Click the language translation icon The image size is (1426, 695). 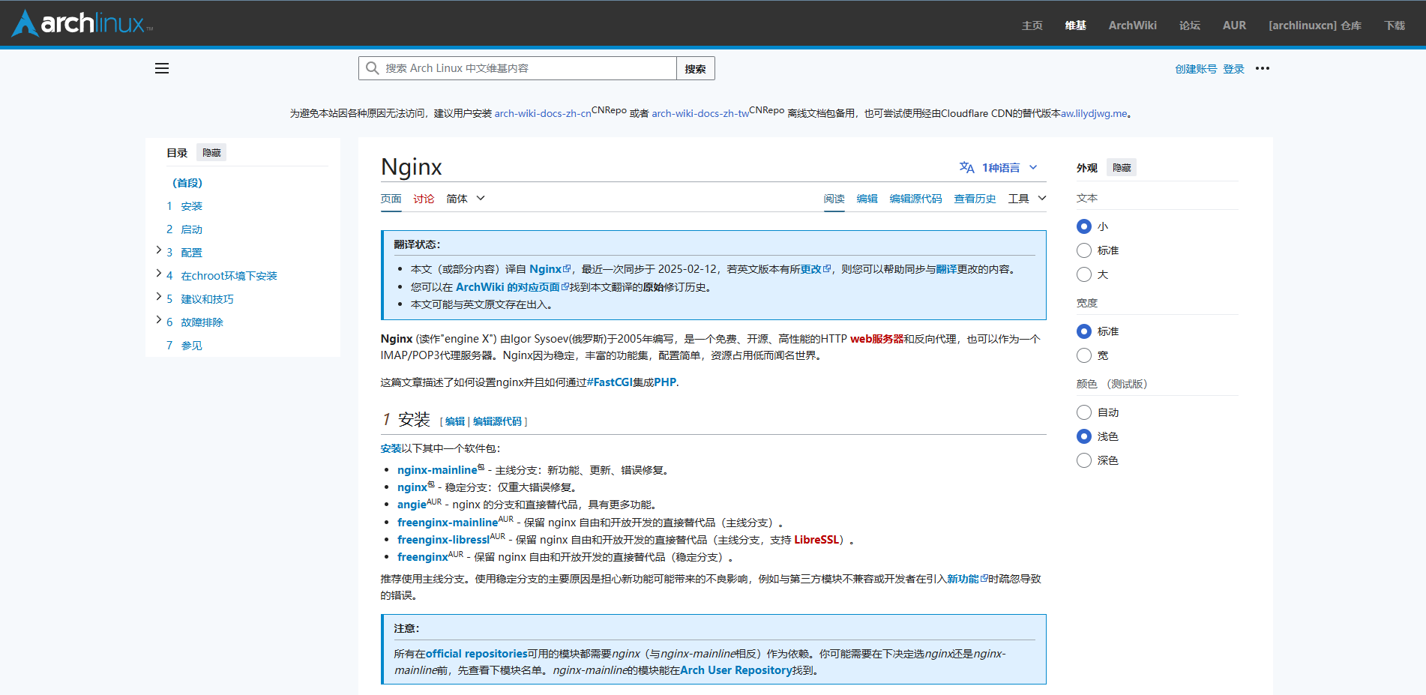(967, 167)
